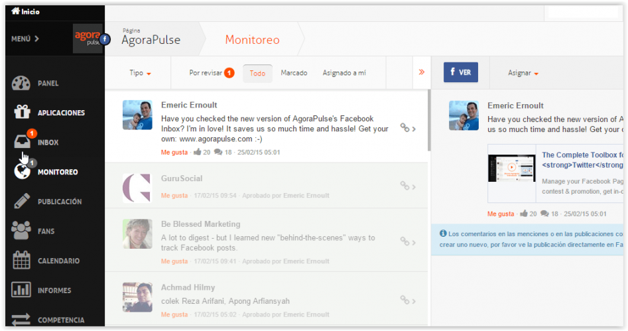
Task: Click the thumbs-up likes icon in the list post
Action: click(198, 152)
